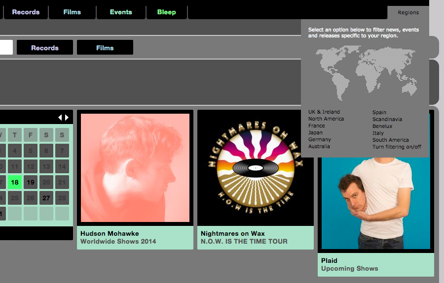The height and width of the screenshot is (283, 444).
Task: Click Nightmares on Wax title link
Action: point(233,234)
